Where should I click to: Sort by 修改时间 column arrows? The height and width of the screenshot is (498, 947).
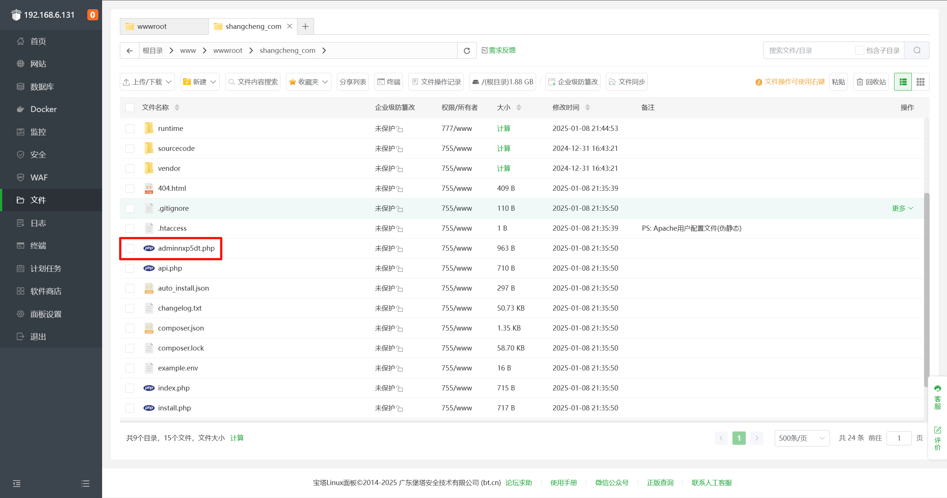tap(587, 108)
